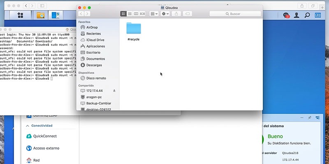The width and height of the screenshot is (329, 164).
Task: Click Safari's forward arrow button
Action: click(32, 6)
